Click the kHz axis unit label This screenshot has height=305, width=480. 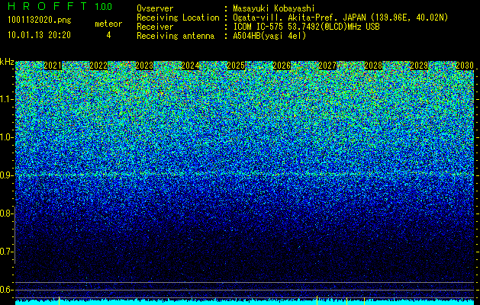[x=7, y=62]
